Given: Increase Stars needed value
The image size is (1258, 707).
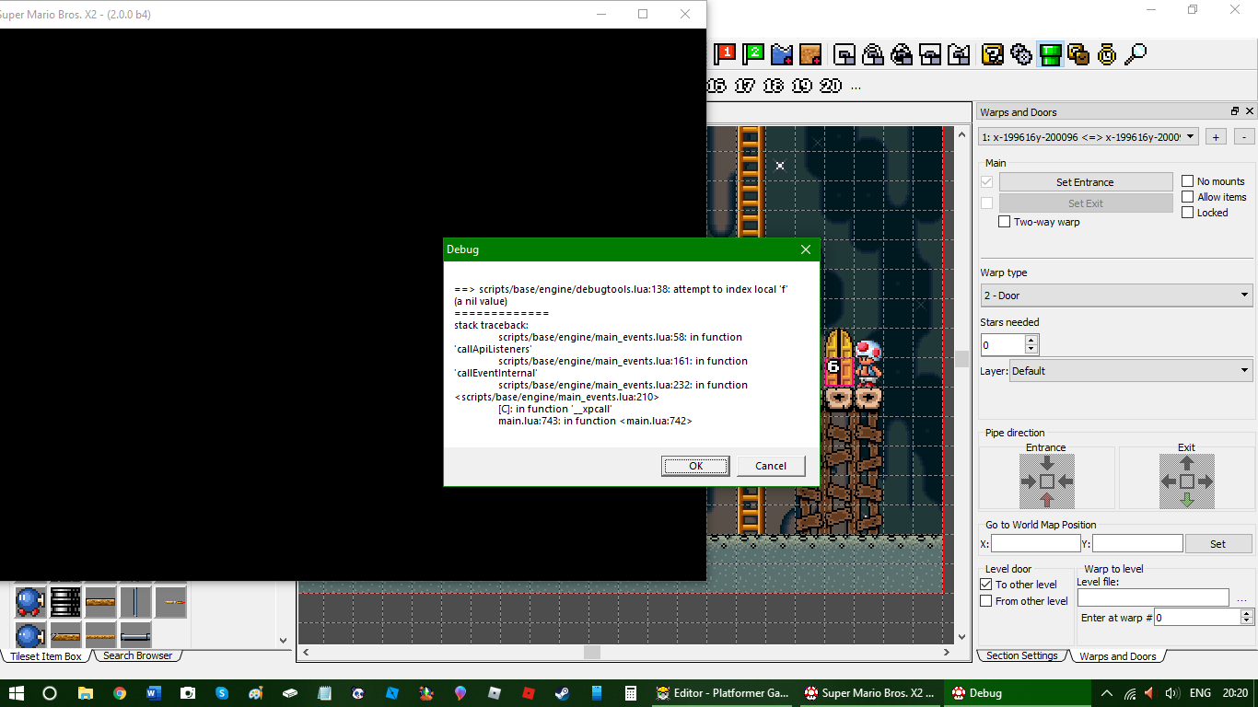Looking at the screenshot, I should click(x=1031, y=340).
